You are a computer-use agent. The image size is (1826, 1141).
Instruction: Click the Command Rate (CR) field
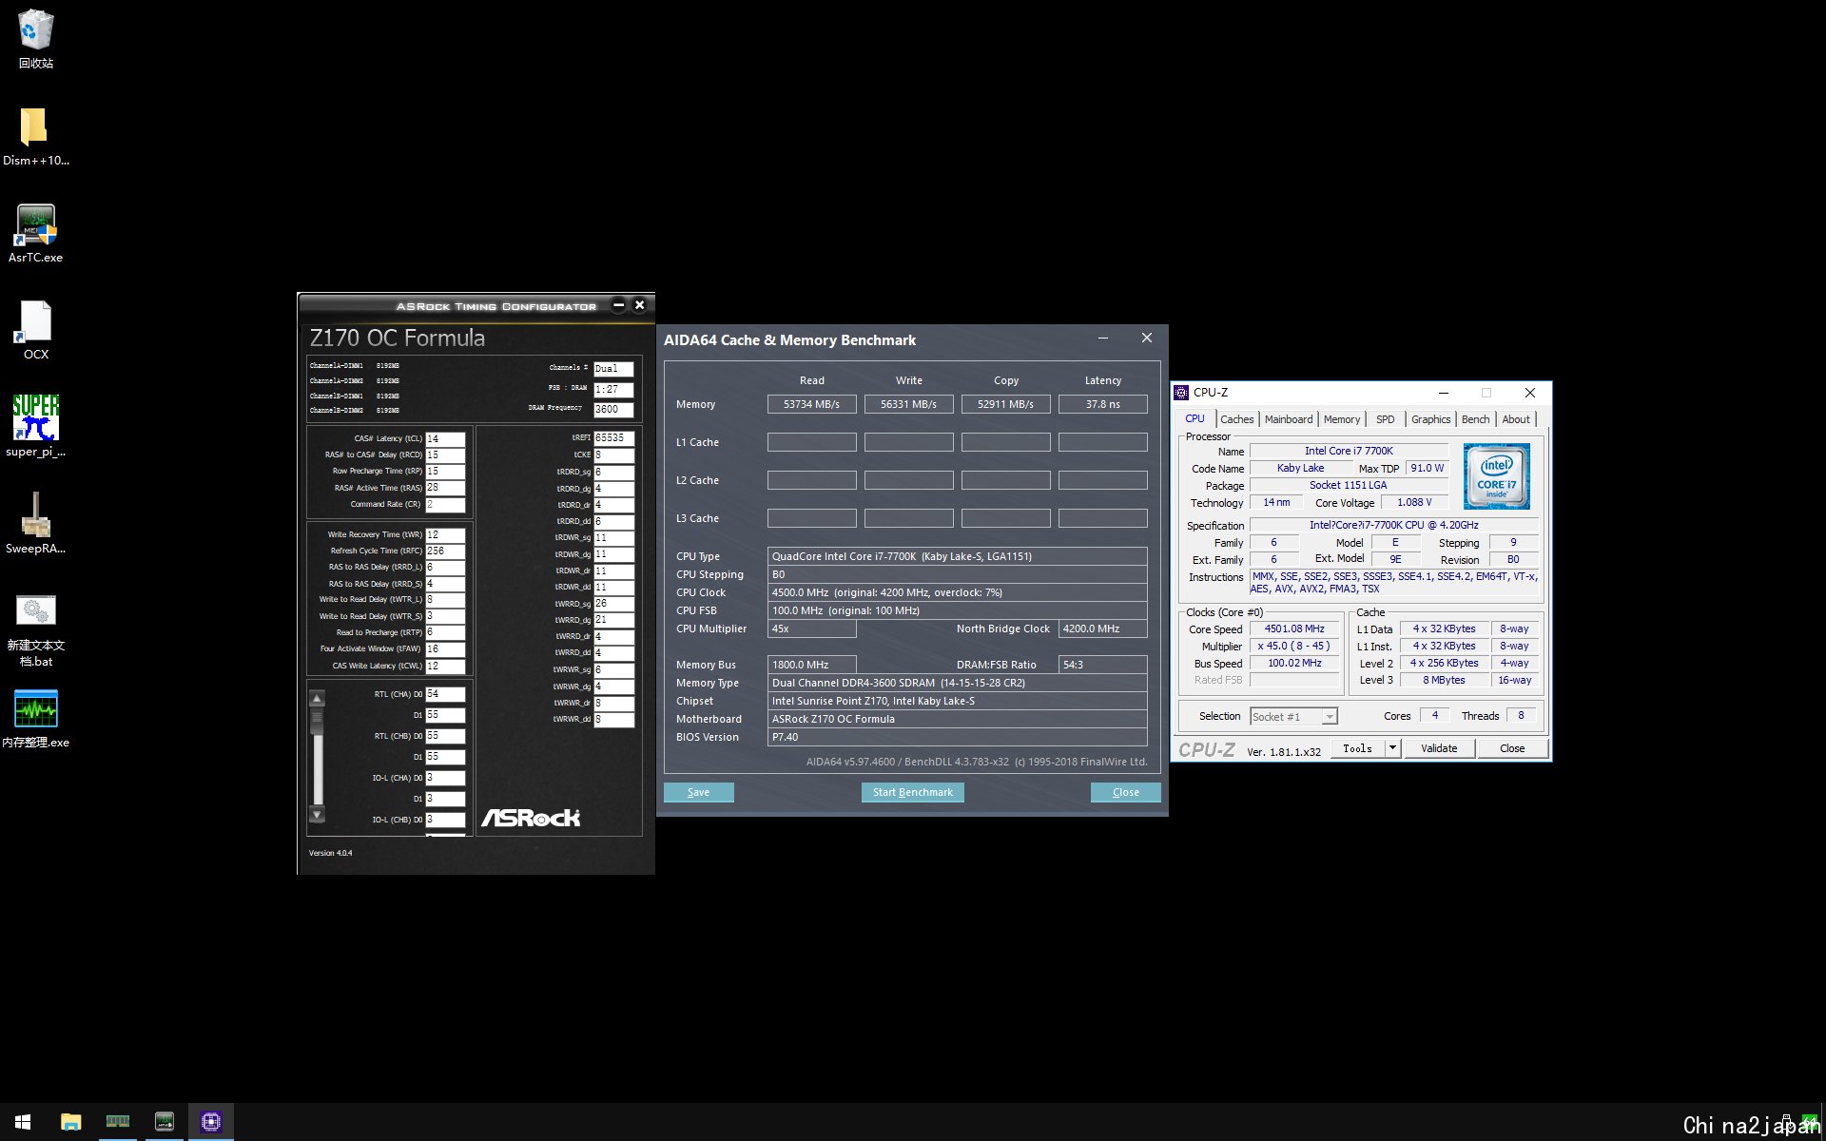pos(445,505)
